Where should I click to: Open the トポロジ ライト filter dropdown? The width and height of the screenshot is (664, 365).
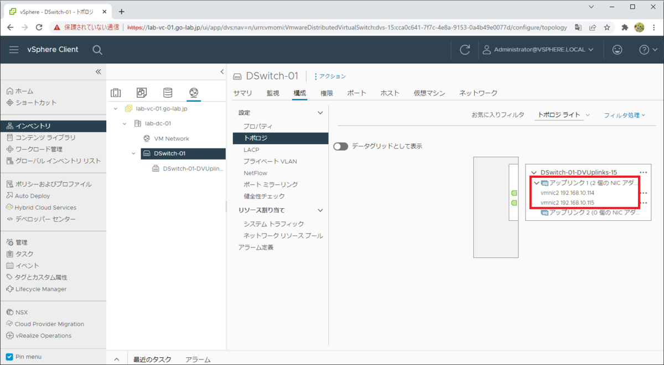(x=564, y=115)
